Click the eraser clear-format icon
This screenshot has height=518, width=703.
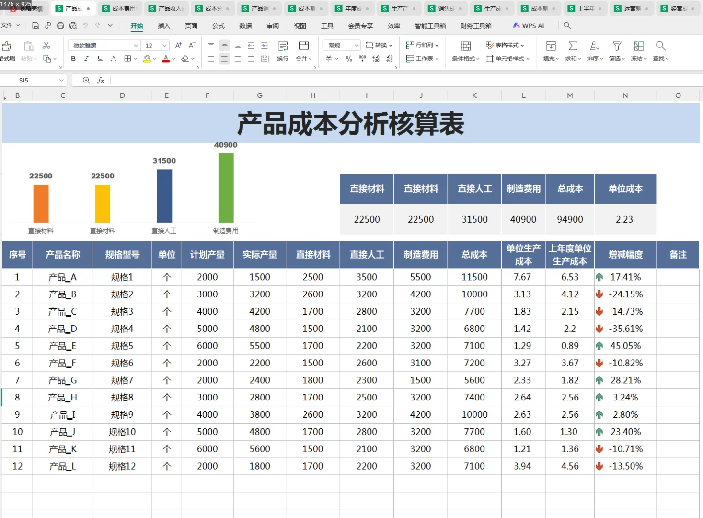[x=185, y=59]
